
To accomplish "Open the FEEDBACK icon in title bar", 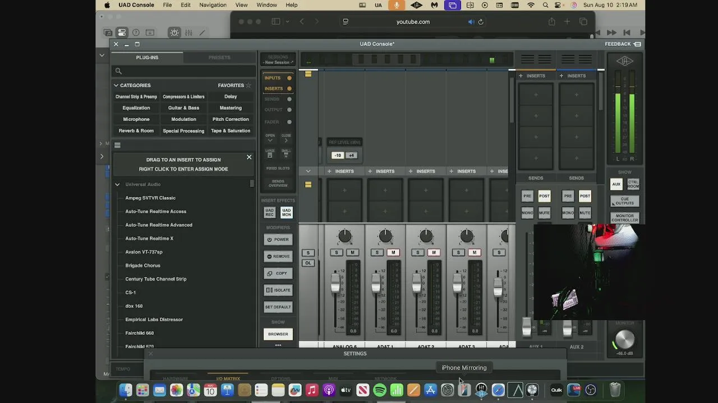I will pos(638,44).
